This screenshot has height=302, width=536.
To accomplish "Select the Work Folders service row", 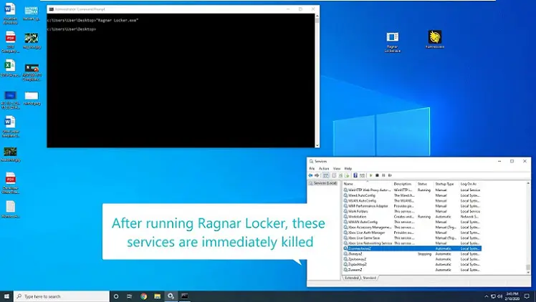I will click(x=412, y=212).
